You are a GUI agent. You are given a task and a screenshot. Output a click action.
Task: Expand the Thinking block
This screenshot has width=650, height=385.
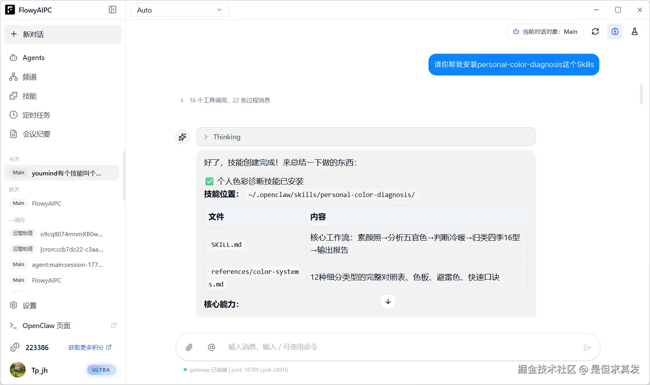coord(366,137)
